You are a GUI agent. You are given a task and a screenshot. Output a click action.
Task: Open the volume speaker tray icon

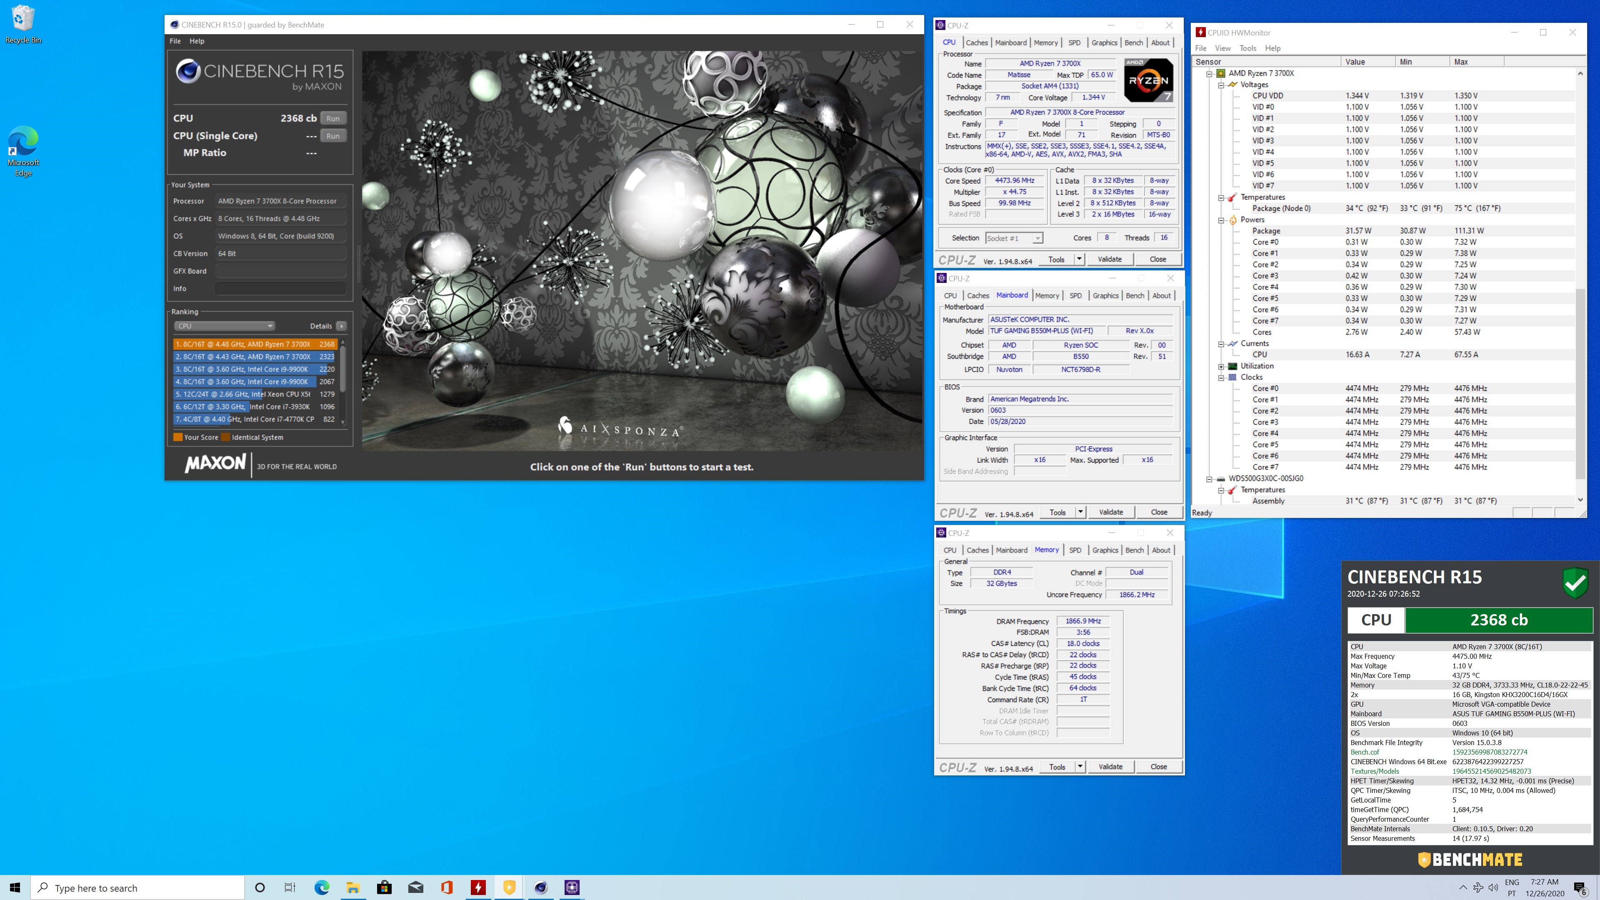(1493, 887)
